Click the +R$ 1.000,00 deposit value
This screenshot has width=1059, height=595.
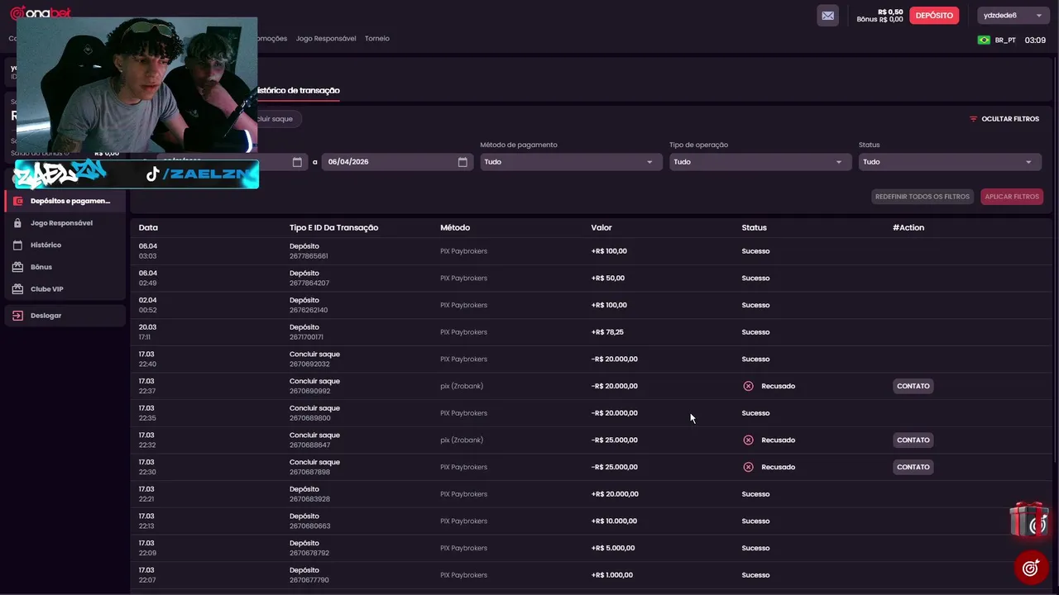[611, 575]
